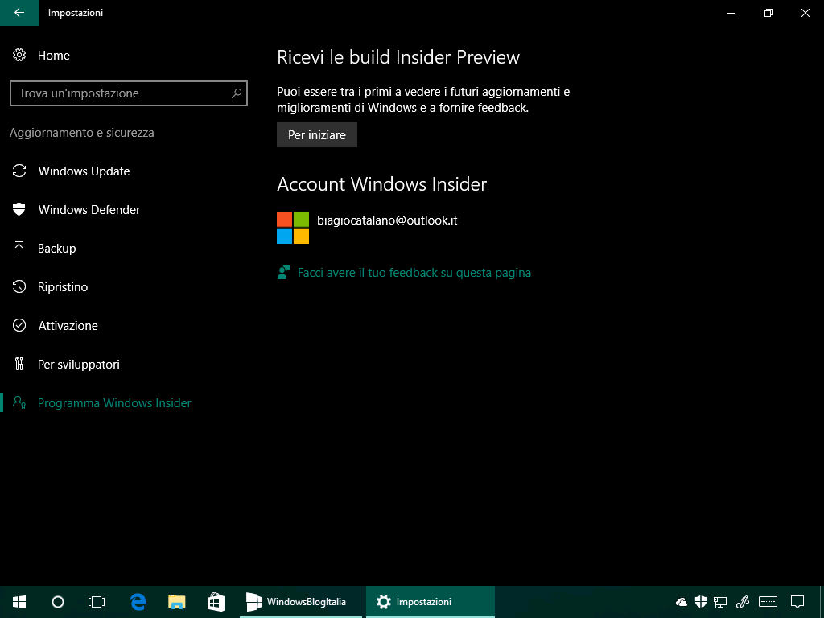Click 'Ricevi le build Insider Preview' heading
This screenshot has width=824, height=618.
pos(398,57)
